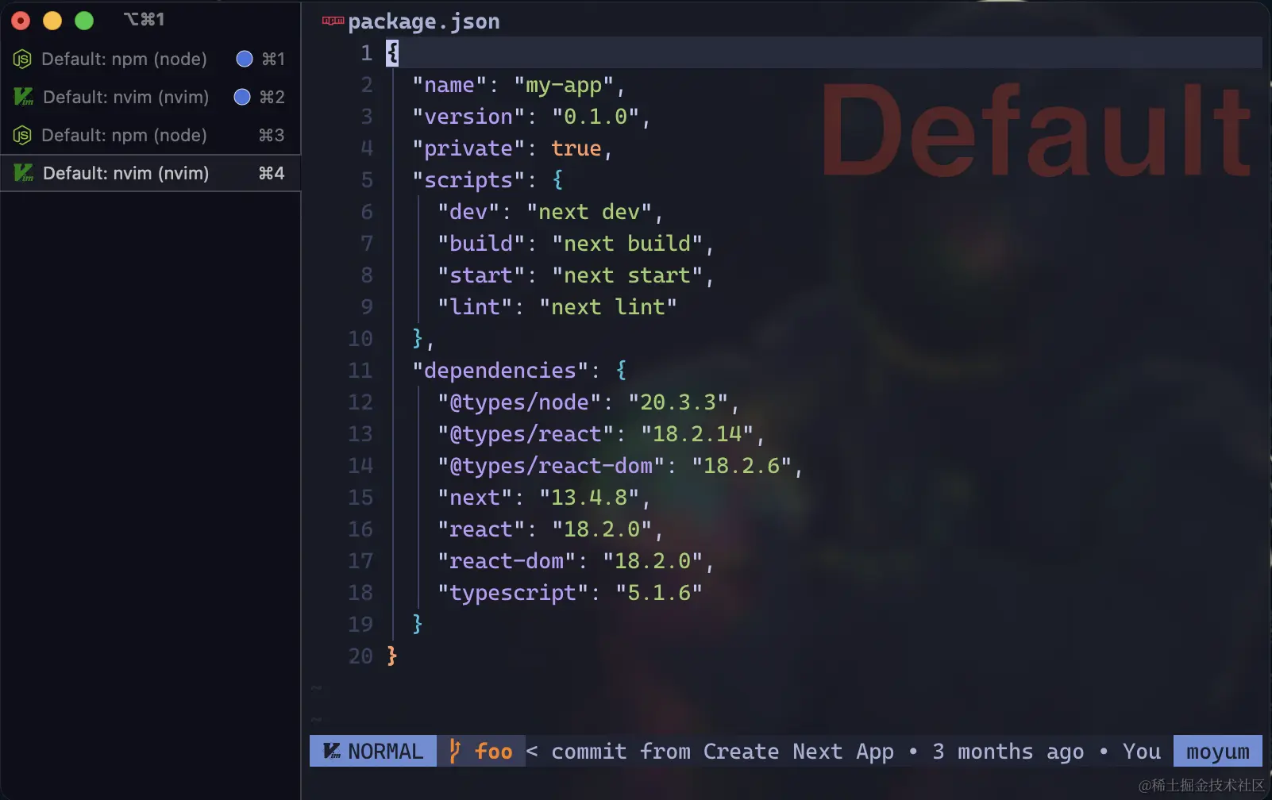Image resolution: width=1272 pixels, height=800 pixels.
Task: Click the "0.1.0" version value
Action: 596,117
